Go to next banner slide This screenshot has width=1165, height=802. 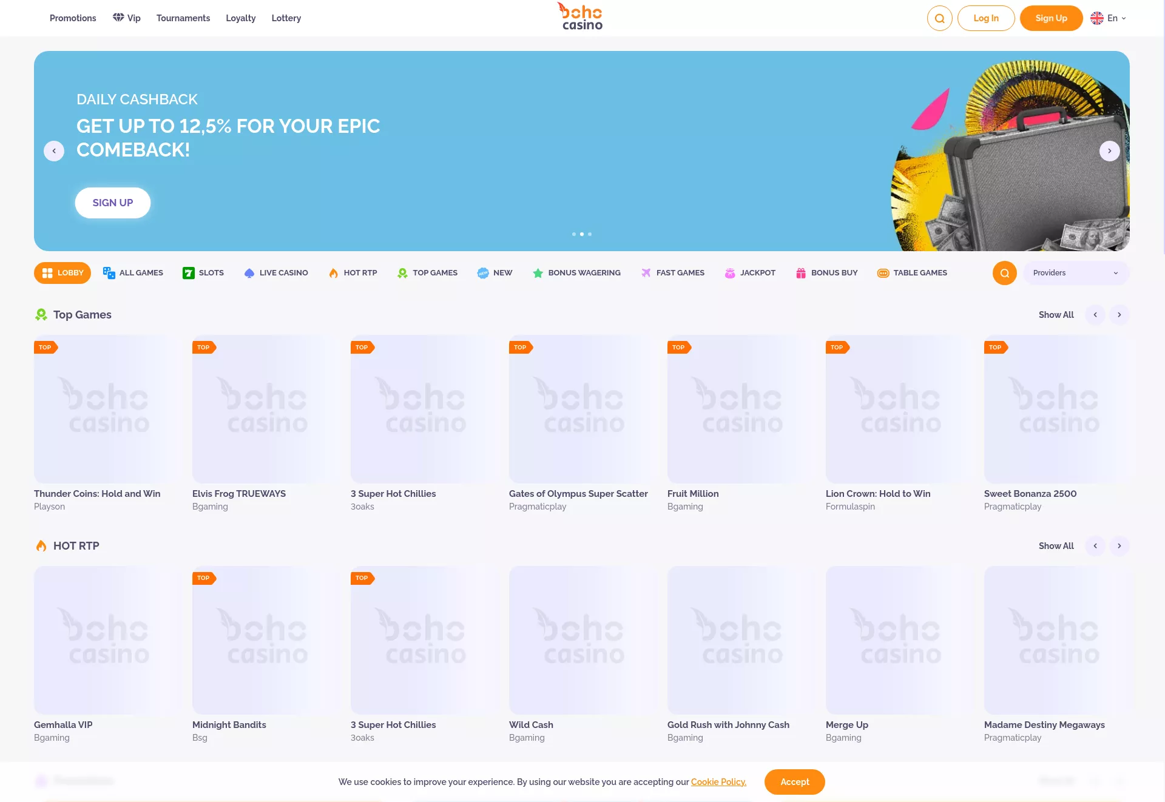1110,151
